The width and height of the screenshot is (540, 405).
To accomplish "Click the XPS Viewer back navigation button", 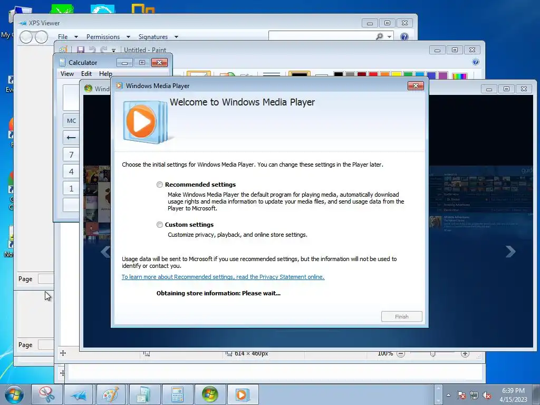I will [x=26, y=37].
